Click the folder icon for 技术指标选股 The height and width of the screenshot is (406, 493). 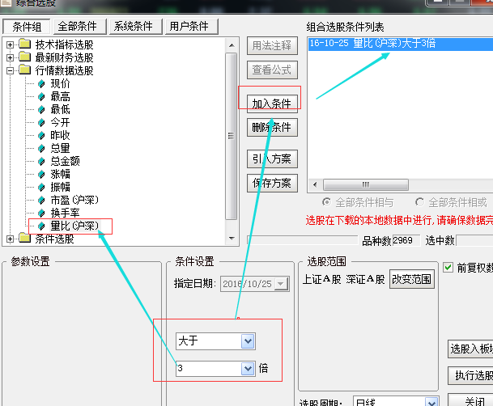tap(25, 44)
